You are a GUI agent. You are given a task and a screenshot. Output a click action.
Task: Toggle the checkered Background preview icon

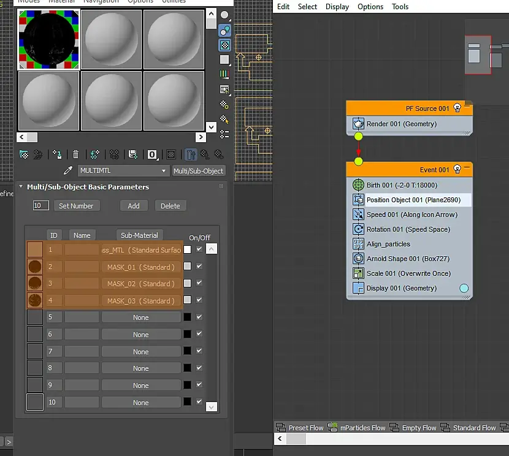coord(225,45)
